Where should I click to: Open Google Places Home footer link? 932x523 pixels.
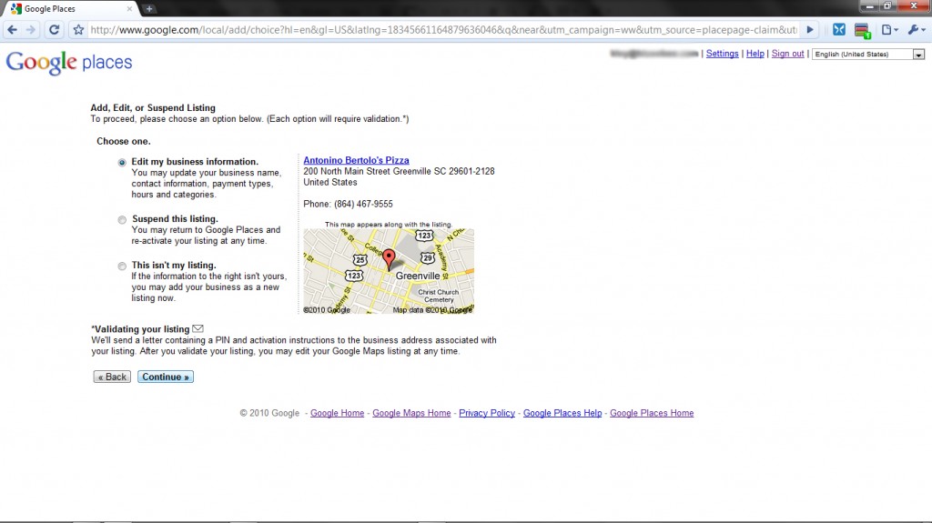(652, 413)
